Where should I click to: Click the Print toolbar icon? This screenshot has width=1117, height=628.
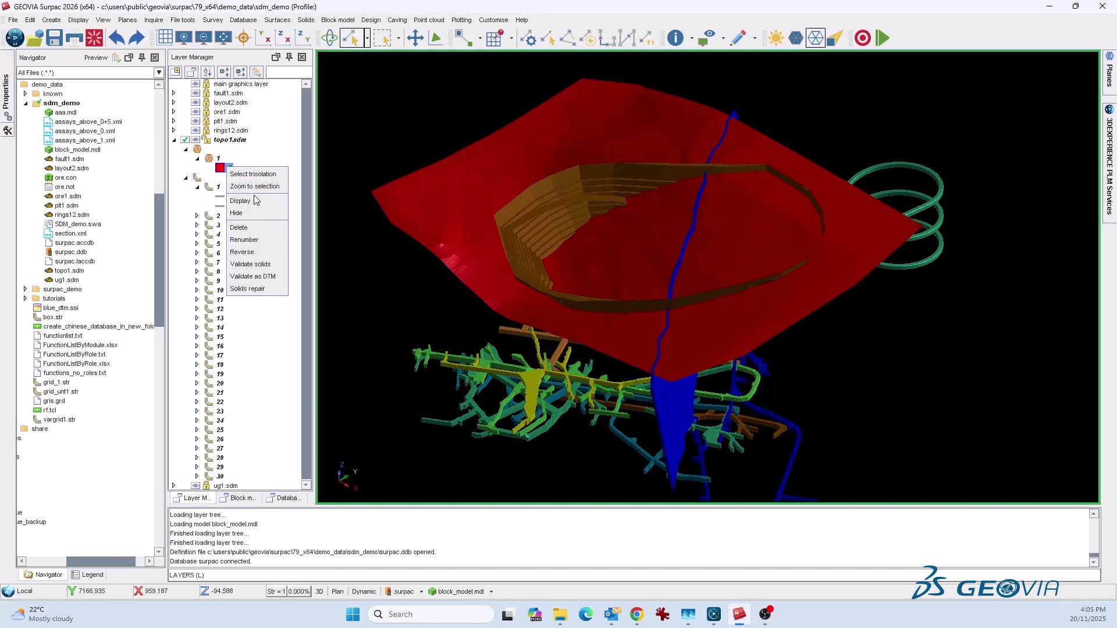tap(74, 38)
